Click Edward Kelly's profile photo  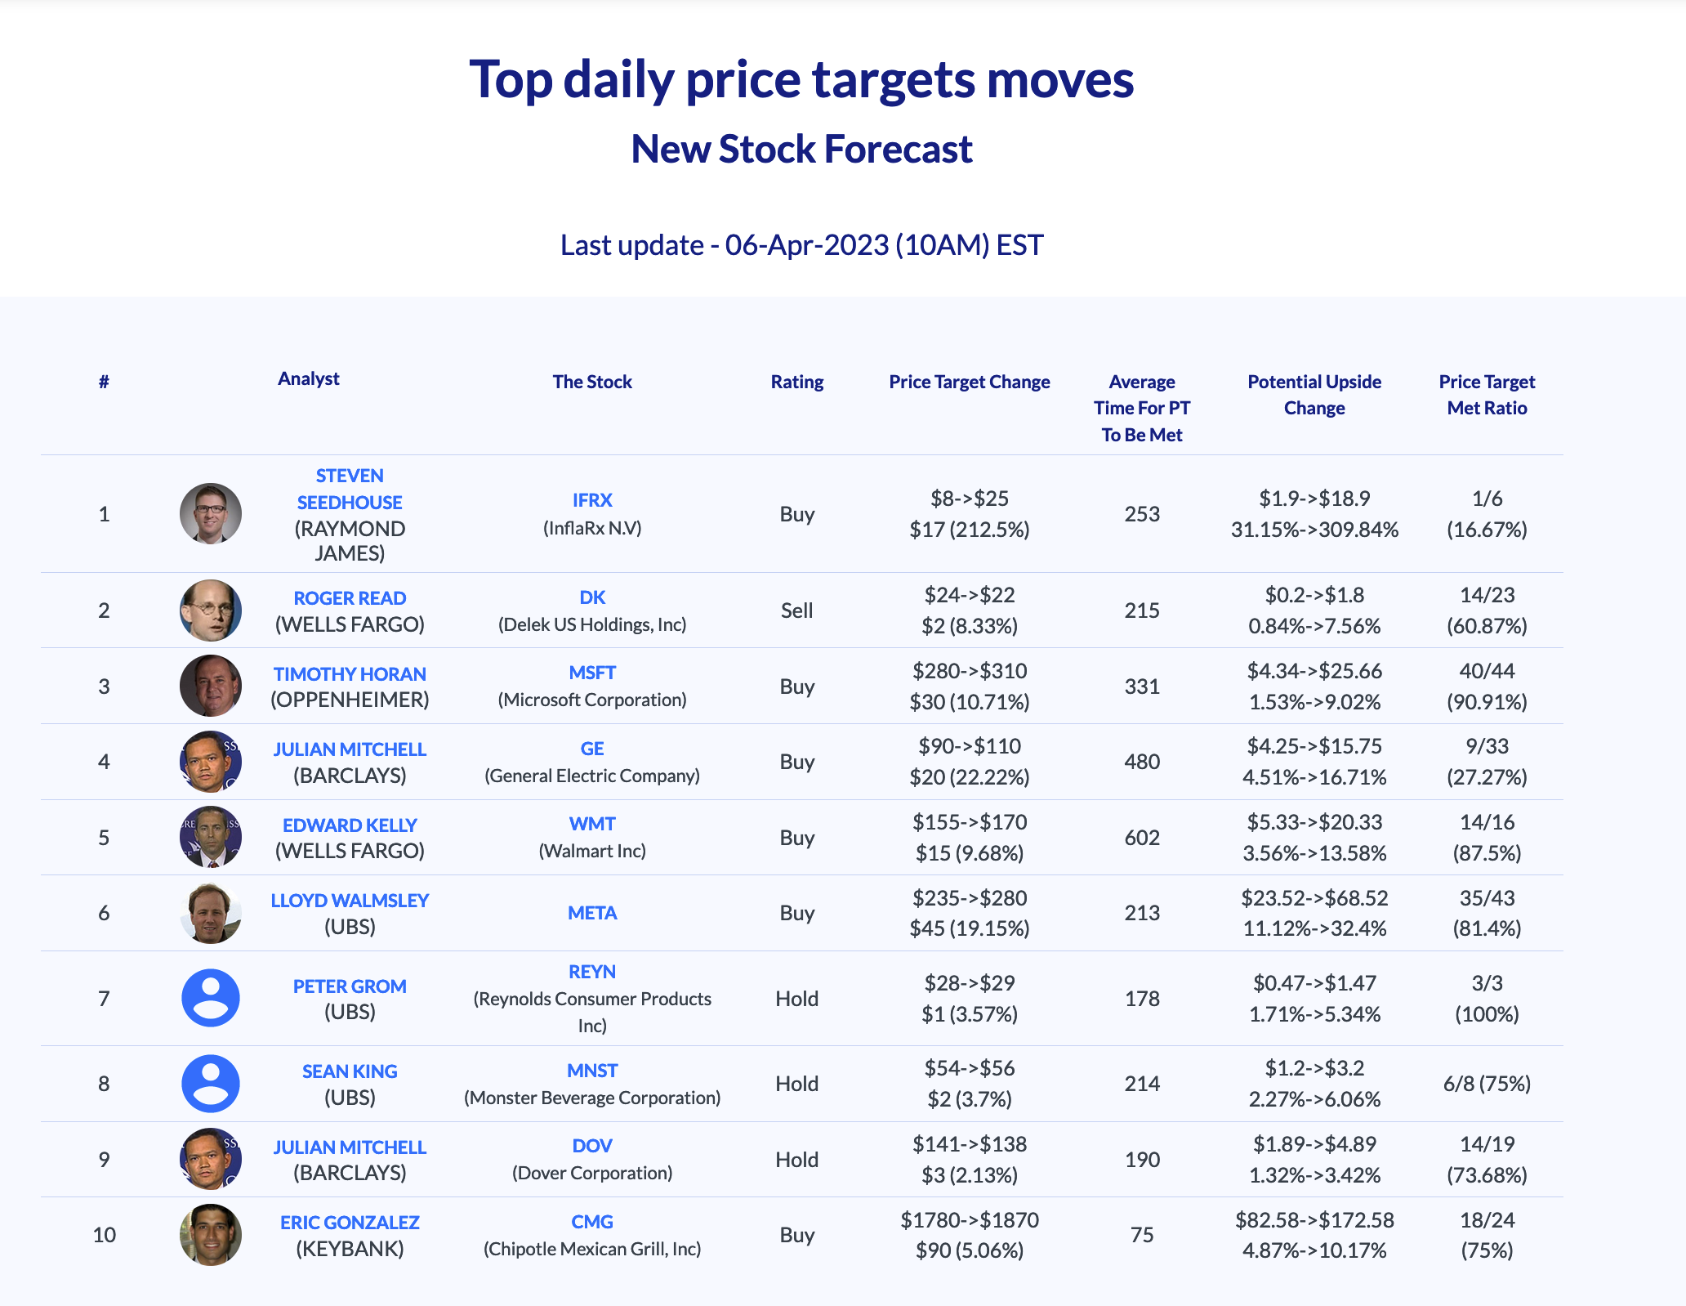[x=211, y=837]
